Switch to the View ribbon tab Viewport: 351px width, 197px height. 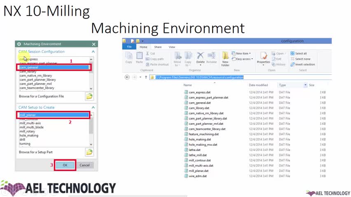pos(172,47)
